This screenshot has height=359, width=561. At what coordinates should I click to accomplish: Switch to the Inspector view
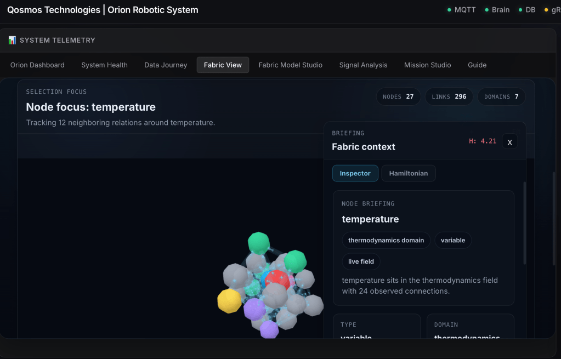pos(355,173)
